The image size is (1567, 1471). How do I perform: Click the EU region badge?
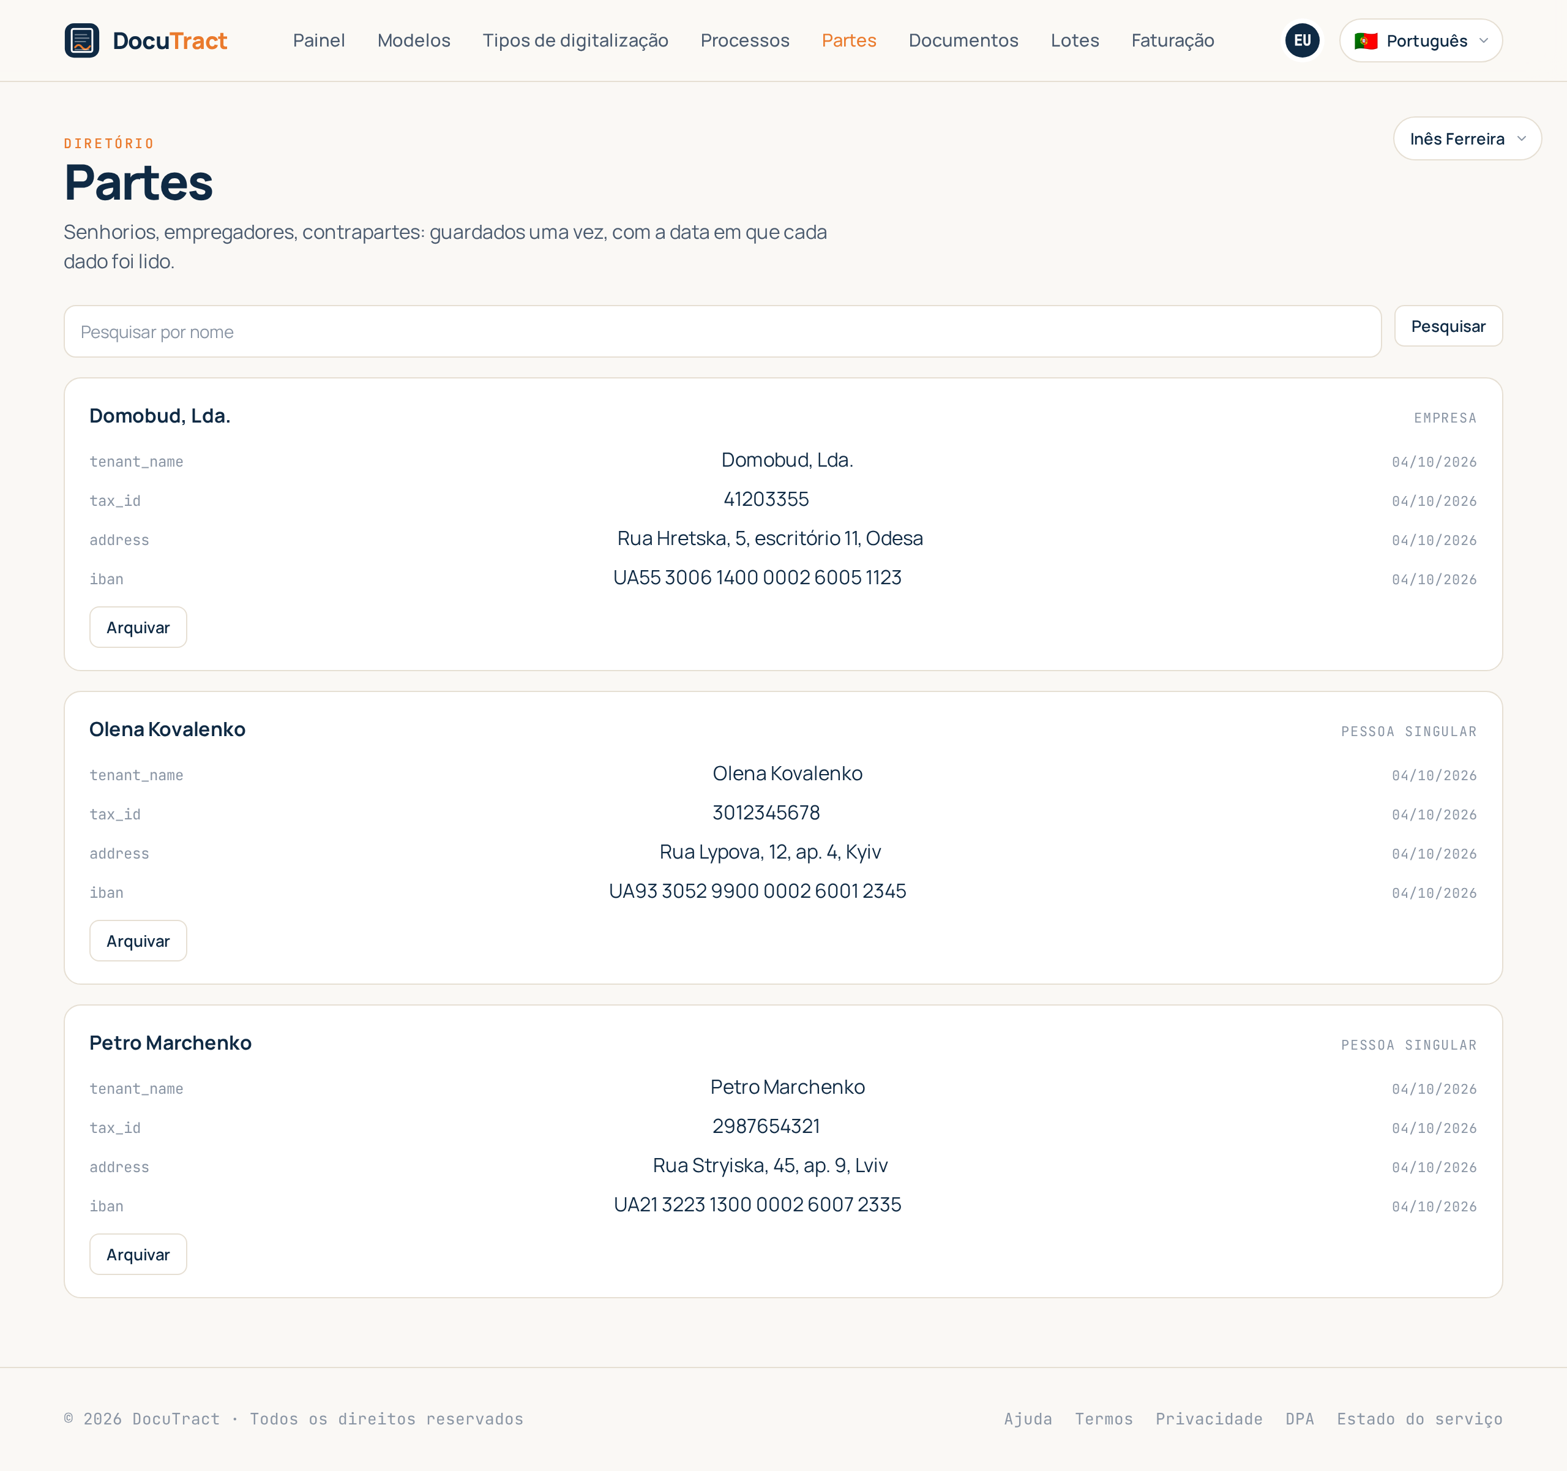pos(1302,40)
